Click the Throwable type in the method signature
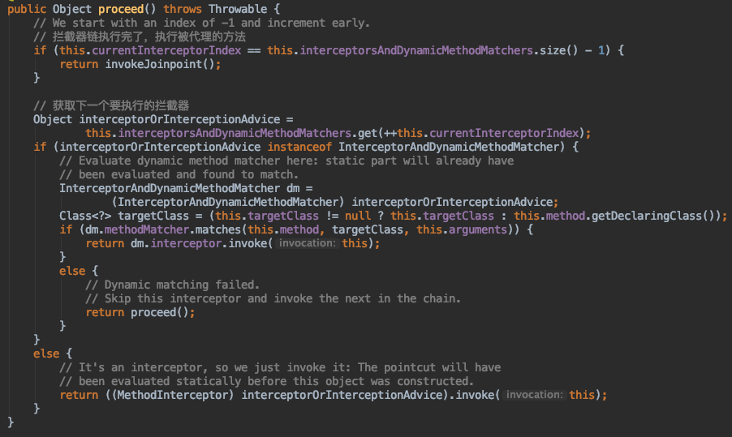 tap(238, 9)
